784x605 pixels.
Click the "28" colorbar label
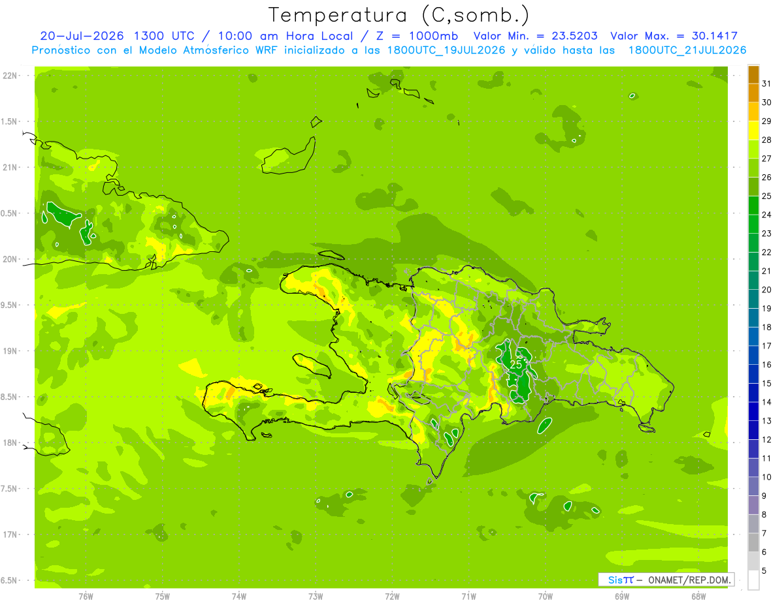pos(767,140)
